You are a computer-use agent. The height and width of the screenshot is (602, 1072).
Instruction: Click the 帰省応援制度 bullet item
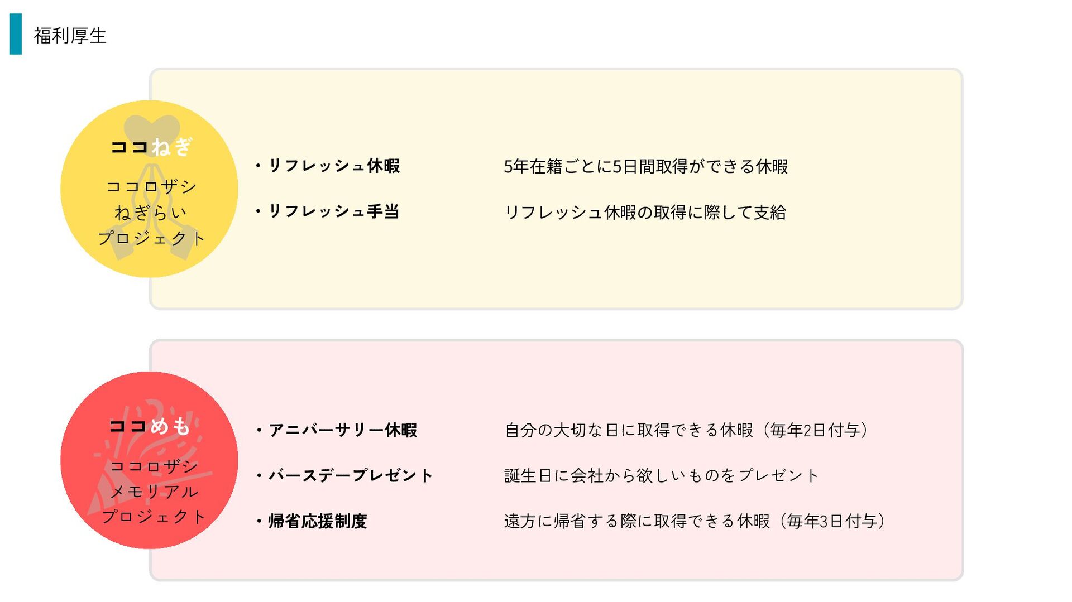click(x=312, y=521)
